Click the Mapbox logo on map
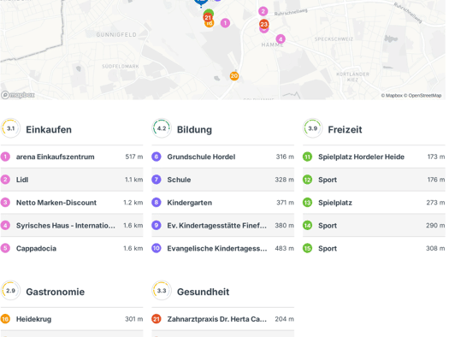Screen dimensions: 449x337 pyautogui.click(x=18, y=95)
